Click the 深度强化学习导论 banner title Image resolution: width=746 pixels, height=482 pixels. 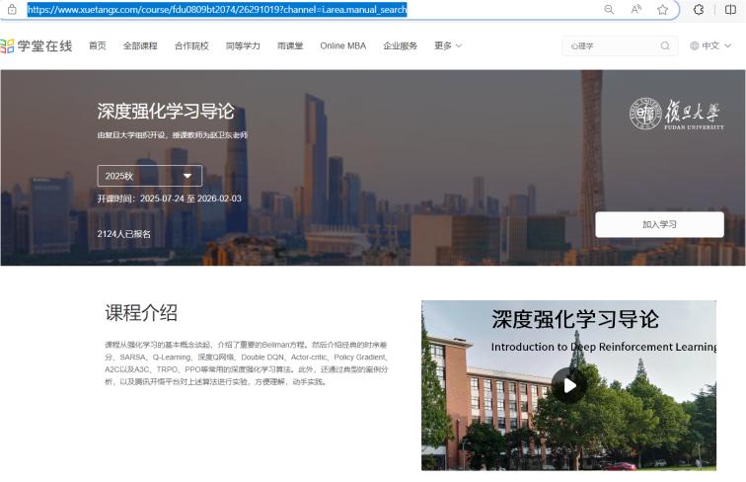[x=166, y=111]
